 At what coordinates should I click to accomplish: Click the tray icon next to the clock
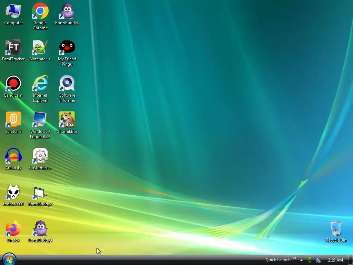pos(318,260)
